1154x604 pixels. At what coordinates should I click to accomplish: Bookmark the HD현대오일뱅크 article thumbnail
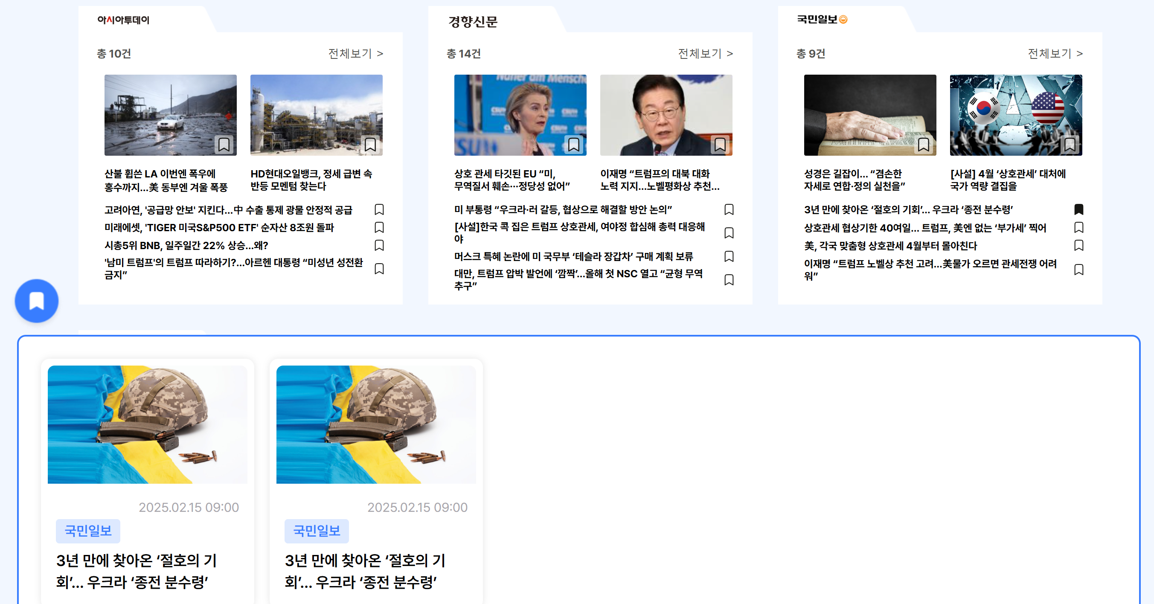370,145
